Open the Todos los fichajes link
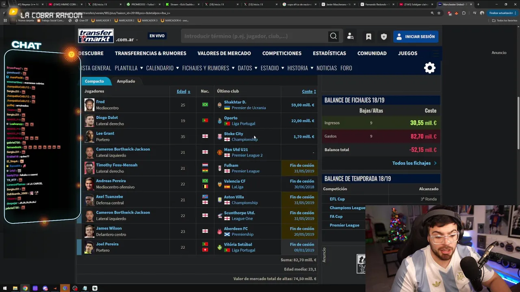Viewport: 520px width, 292px height. click(414, 163)
